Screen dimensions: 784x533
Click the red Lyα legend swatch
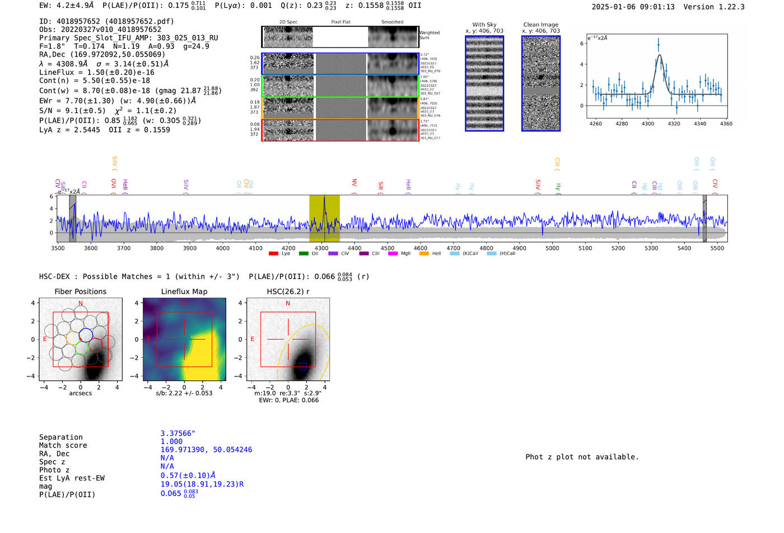tap(273, 254)
